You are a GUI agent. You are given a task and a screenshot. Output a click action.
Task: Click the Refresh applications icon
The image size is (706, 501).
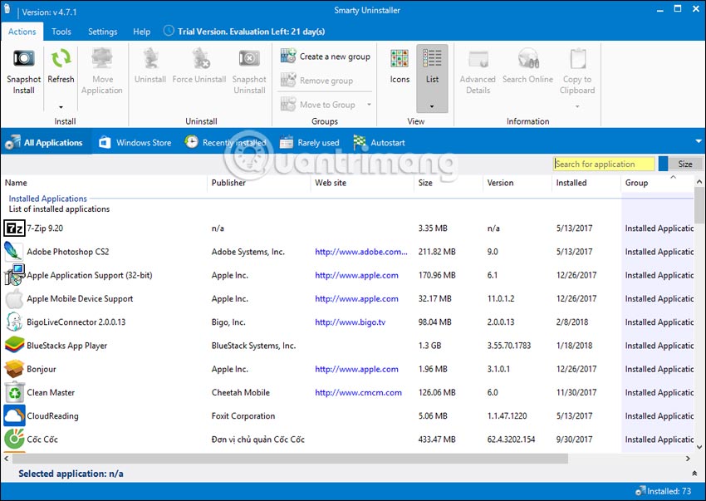point(60,66)
